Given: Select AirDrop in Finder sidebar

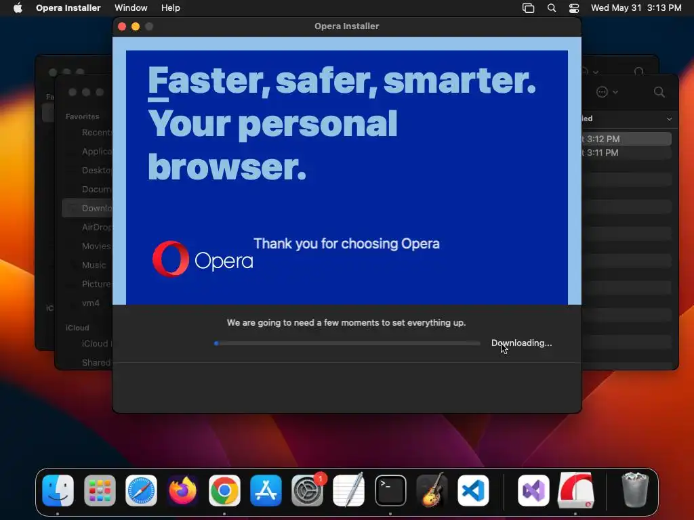Looking at the screenshot, I should point(96,227).
